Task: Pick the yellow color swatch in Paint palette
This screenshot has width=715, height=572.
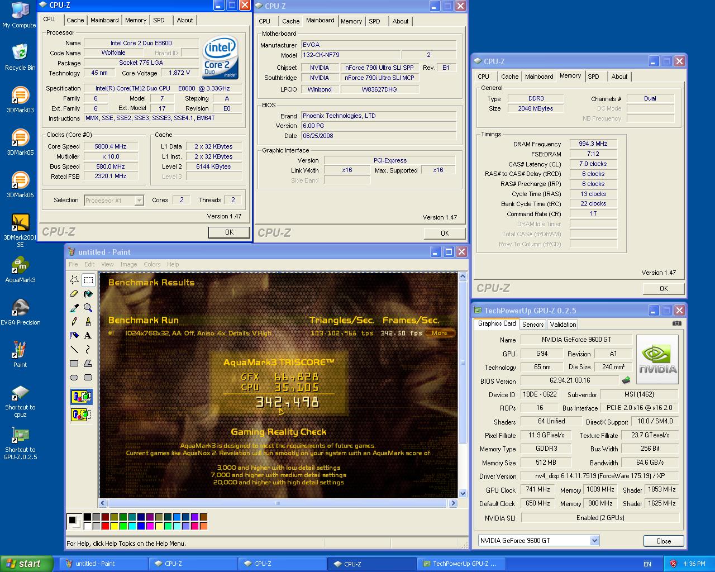Action: click(114, 526)
